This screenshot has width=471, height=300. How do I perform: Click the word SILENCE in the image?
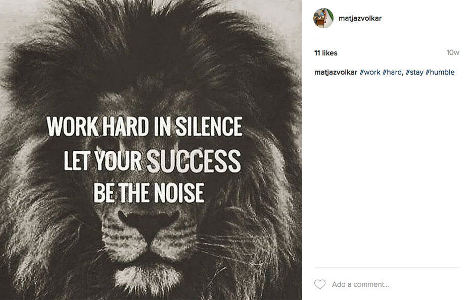click(x=209, y=126)
